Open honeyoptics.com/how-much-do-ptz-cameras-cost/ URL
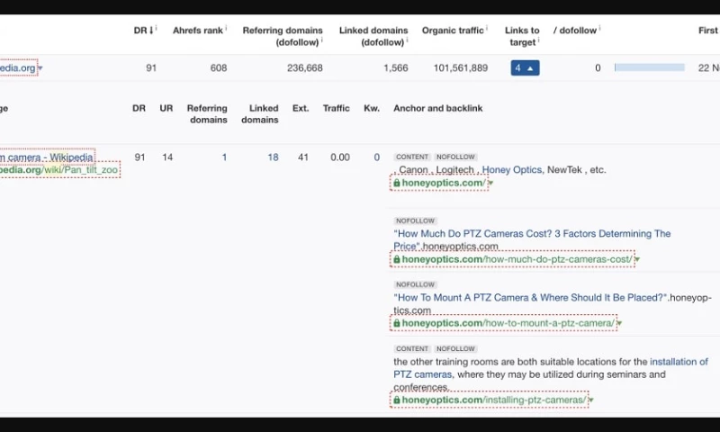This screenshot has width=720, height=432. click(517, 259)
